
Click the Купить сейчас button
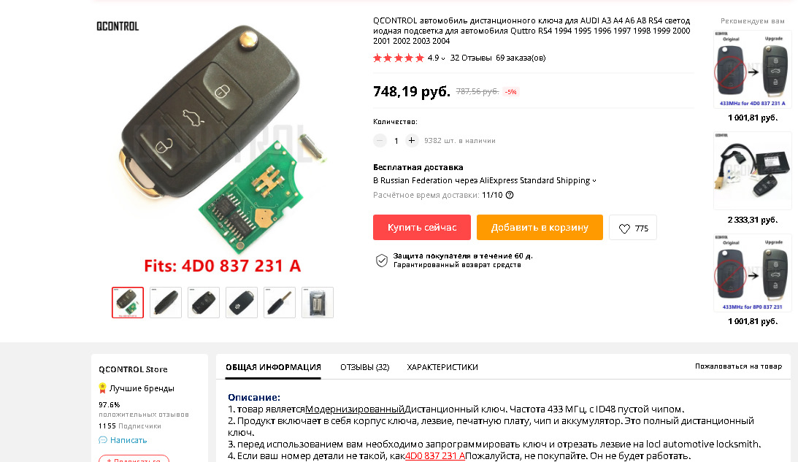click(x=422, y=228)
